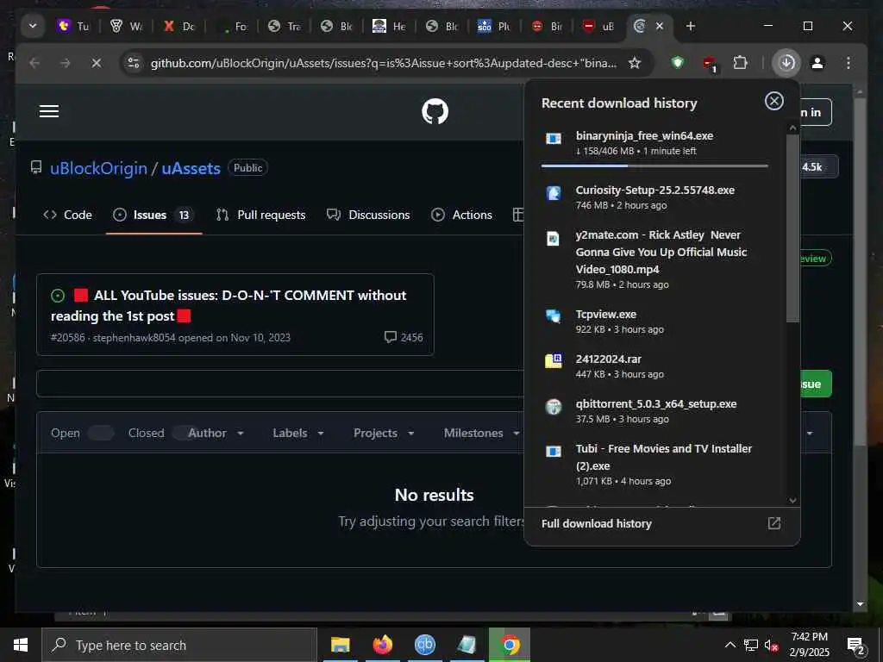The width and height of the screenshot is (883, 662).
Task: Open the tab search dropdown arrow
Action: click(33, 26)
